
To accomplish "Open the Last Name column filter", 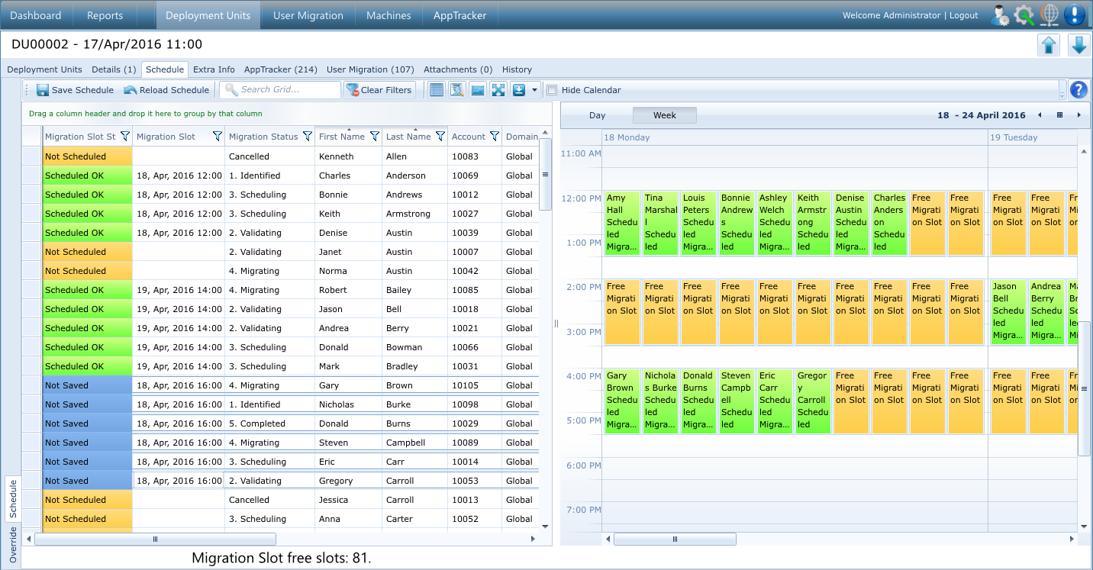I will pos(440,137).
